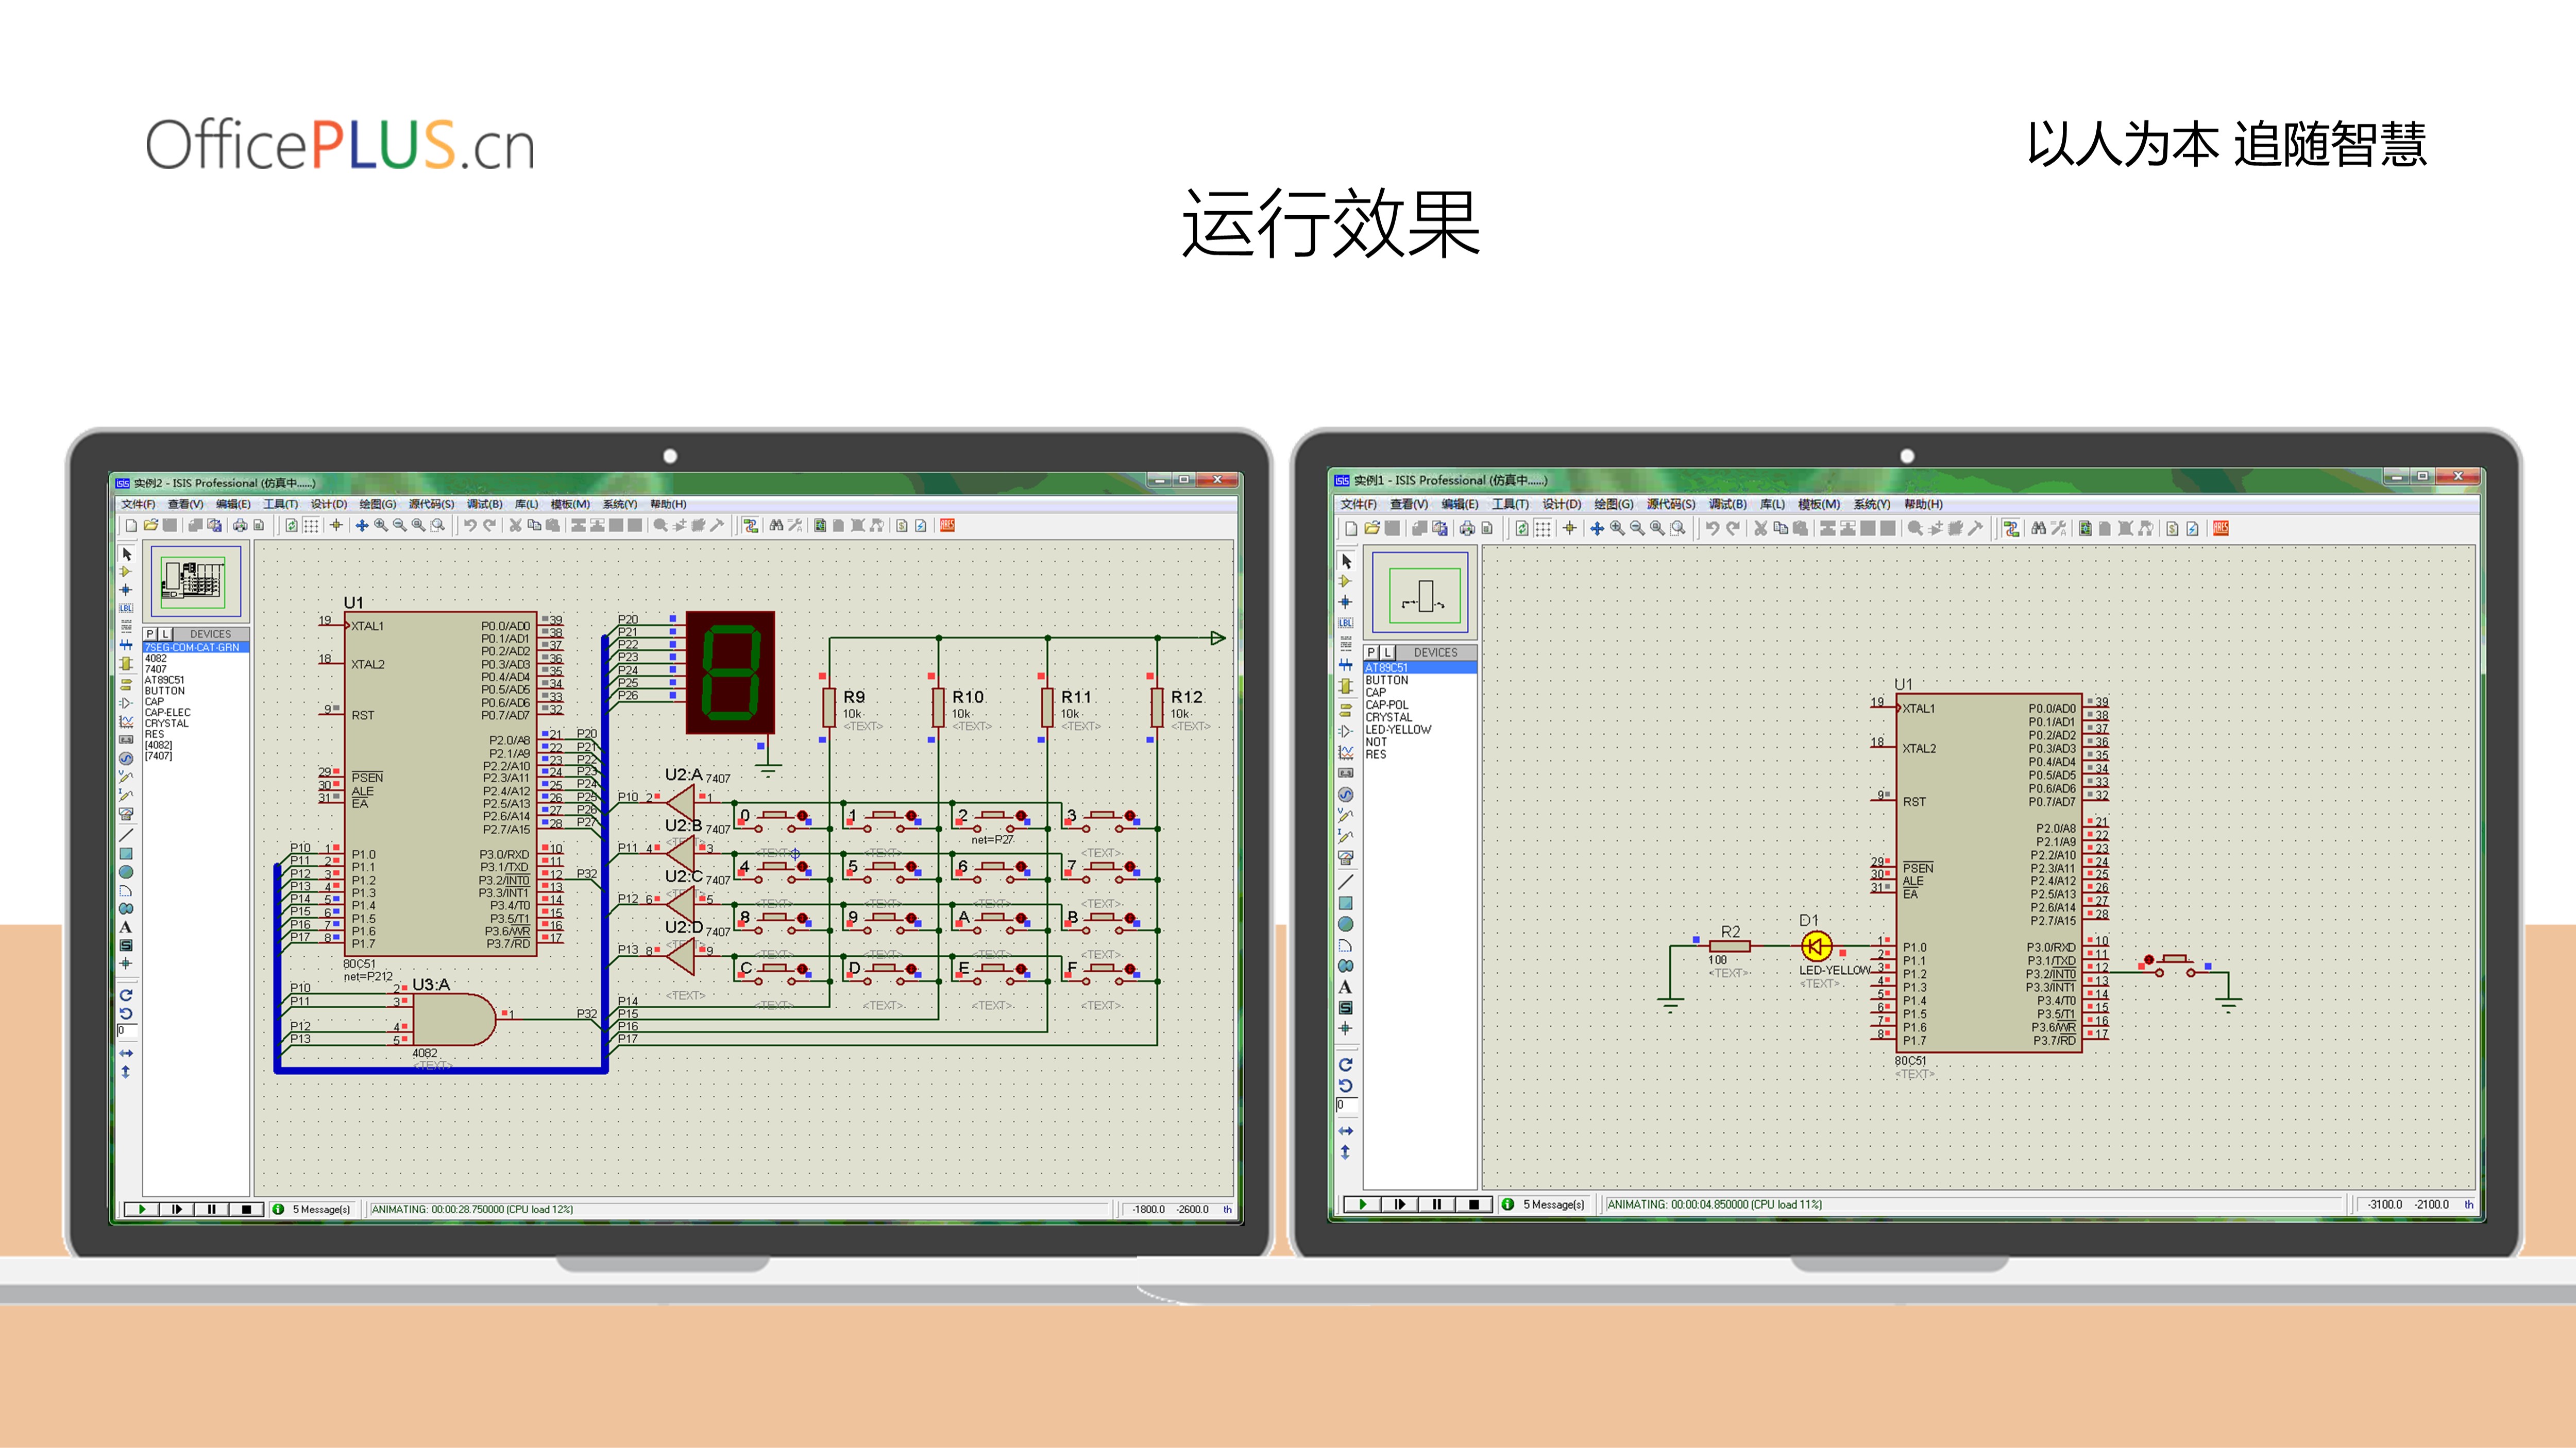The height and width of the screenshot is (1448, 2576).
Task: Click P pick devices button in 实例2
Action: (150, 633)
